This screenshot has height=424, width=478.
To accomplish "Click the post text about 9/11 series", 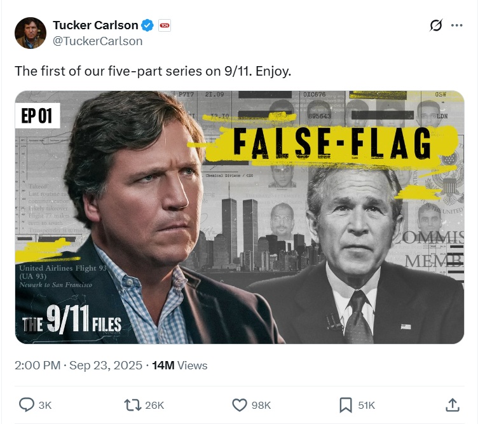I will point(153,71).
